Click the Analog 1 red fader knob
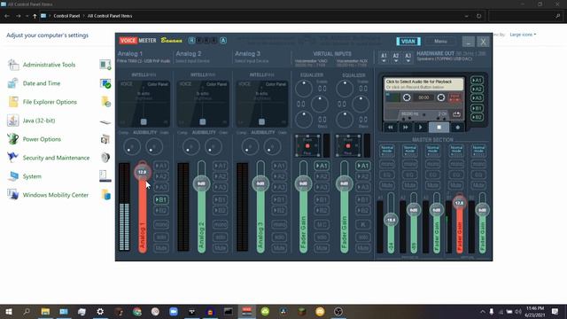This screenshot has width=567, height=319. [x=143, y=172]
